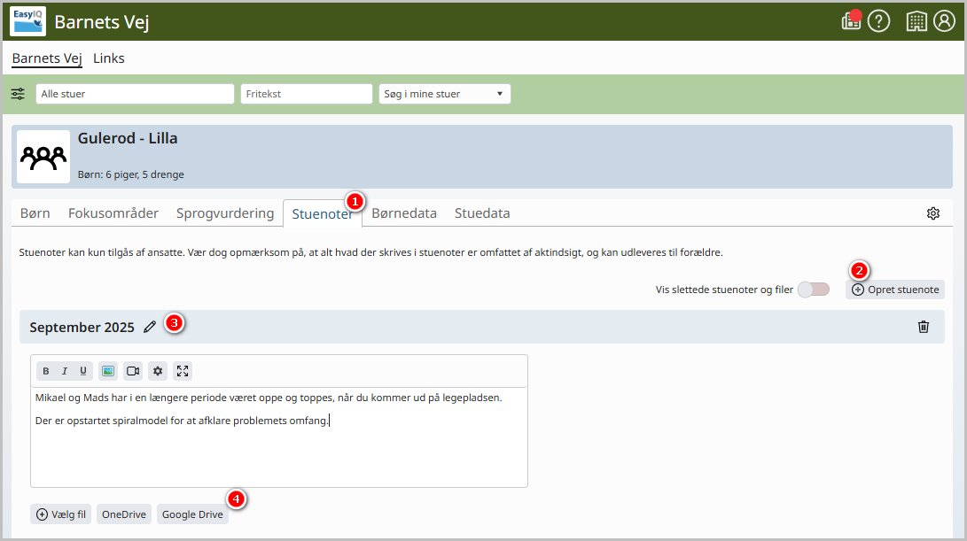This screenshot has width=967, height=541.
Task: Attach a file from Google Drive
Action: (x=192, y=514)
